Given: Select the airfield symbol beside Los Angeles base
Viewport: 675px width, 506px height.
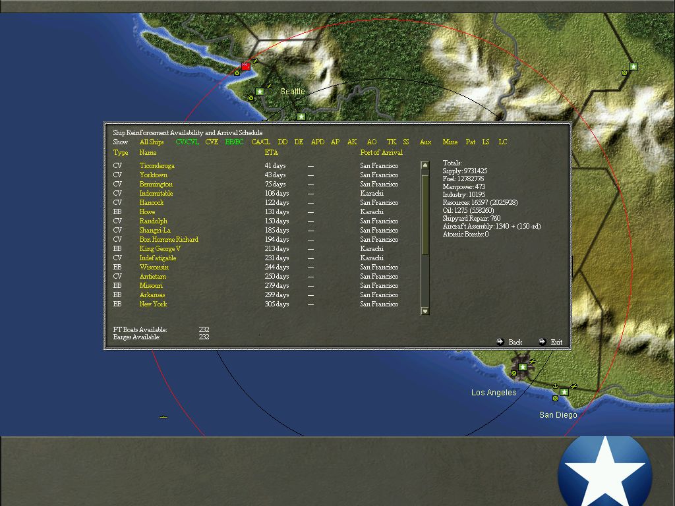Looking at the screenshot, I should 533,362.
